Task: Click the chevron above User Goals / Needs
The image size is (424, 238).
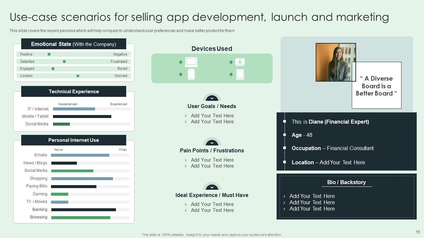Action: 212,98
